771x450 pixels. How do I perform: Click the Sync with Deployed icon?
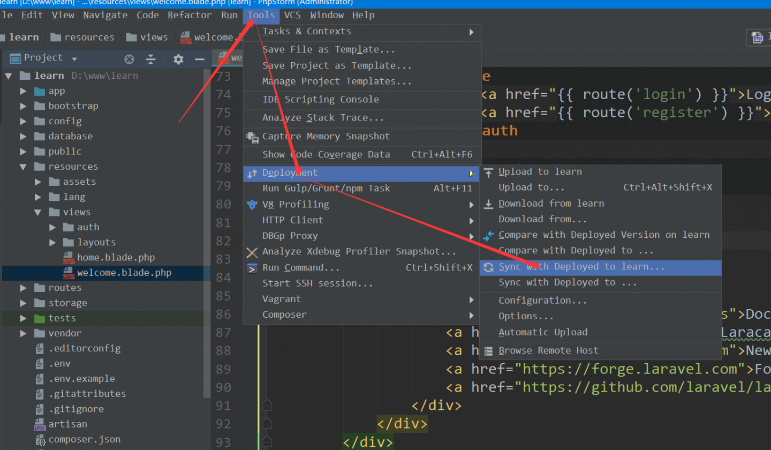(x=488, y=267)
